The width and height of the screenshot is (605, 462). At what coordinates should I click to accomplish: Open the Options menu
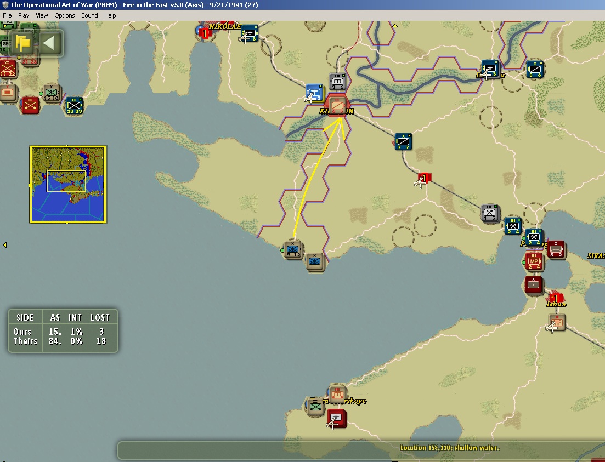point(64,15)
